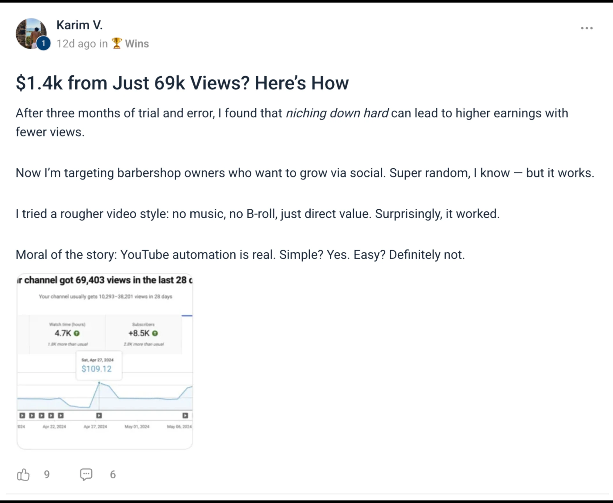Screen dimensions: 613x503
Task: Open comments via speech bubble icon
Action: click(x=86, y=475)
